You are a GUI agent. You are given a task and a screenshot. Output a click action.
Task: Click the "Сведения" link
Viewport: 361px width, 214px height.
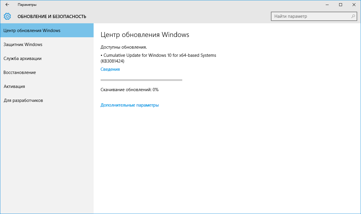pos(110,69)
